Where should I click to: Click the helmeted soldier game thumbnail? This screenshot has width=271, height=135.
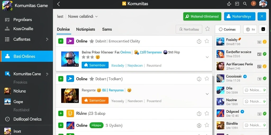point(70,59)
